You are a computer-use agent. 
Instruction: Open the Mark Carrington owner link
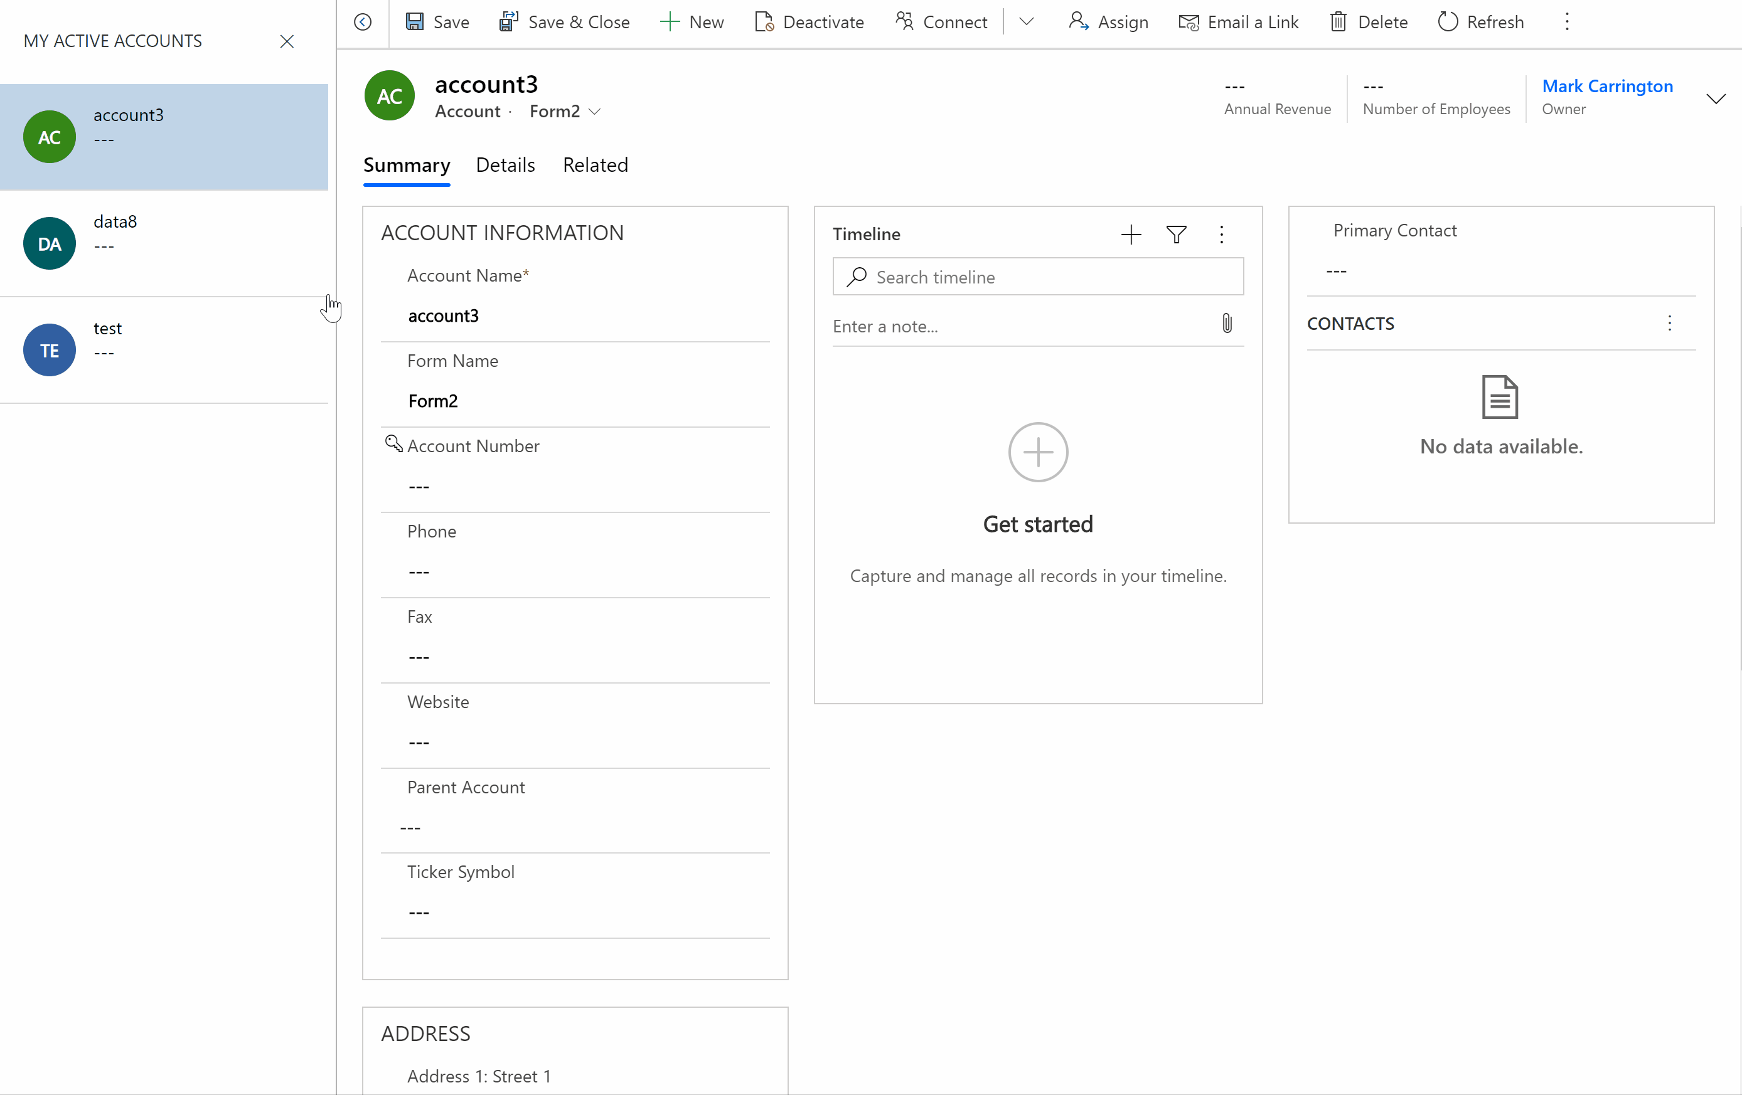[x=1606, y=86]
